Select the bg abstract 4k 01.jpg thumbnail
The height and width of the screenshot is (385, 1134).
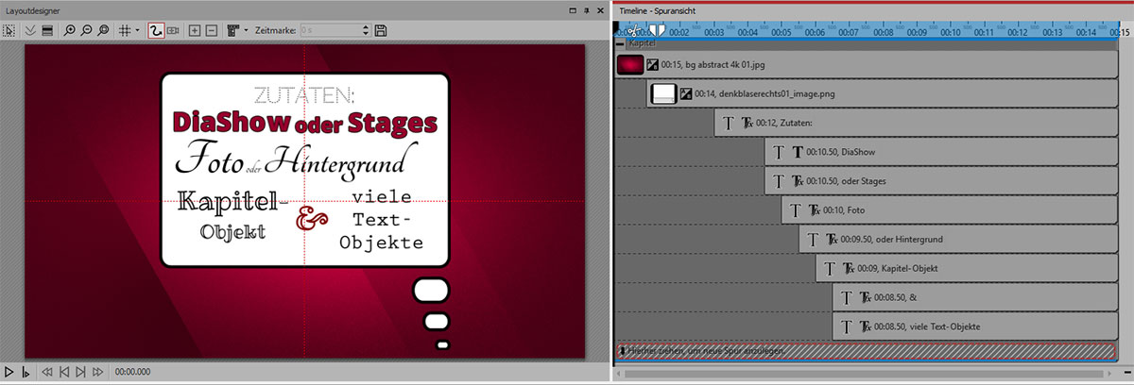coord(629,65)
